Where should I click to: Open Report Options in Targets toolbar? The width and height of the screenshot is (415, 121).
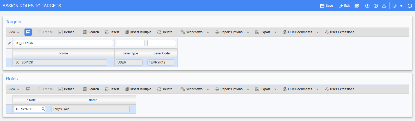coord(229,32)
